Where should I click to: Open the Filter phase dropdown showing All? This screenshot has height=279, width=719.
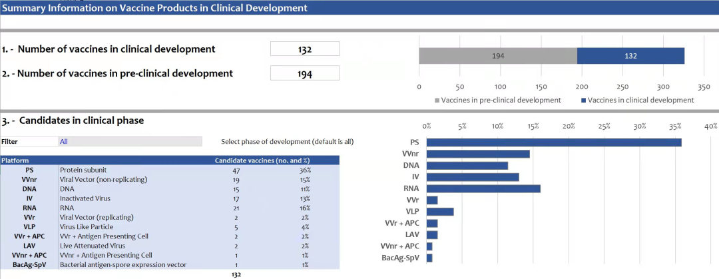point(130,141)
